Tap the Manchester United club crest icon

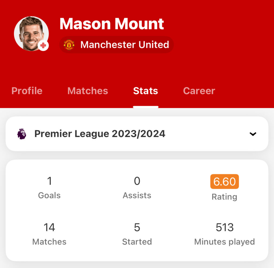[x=69, y=45]
